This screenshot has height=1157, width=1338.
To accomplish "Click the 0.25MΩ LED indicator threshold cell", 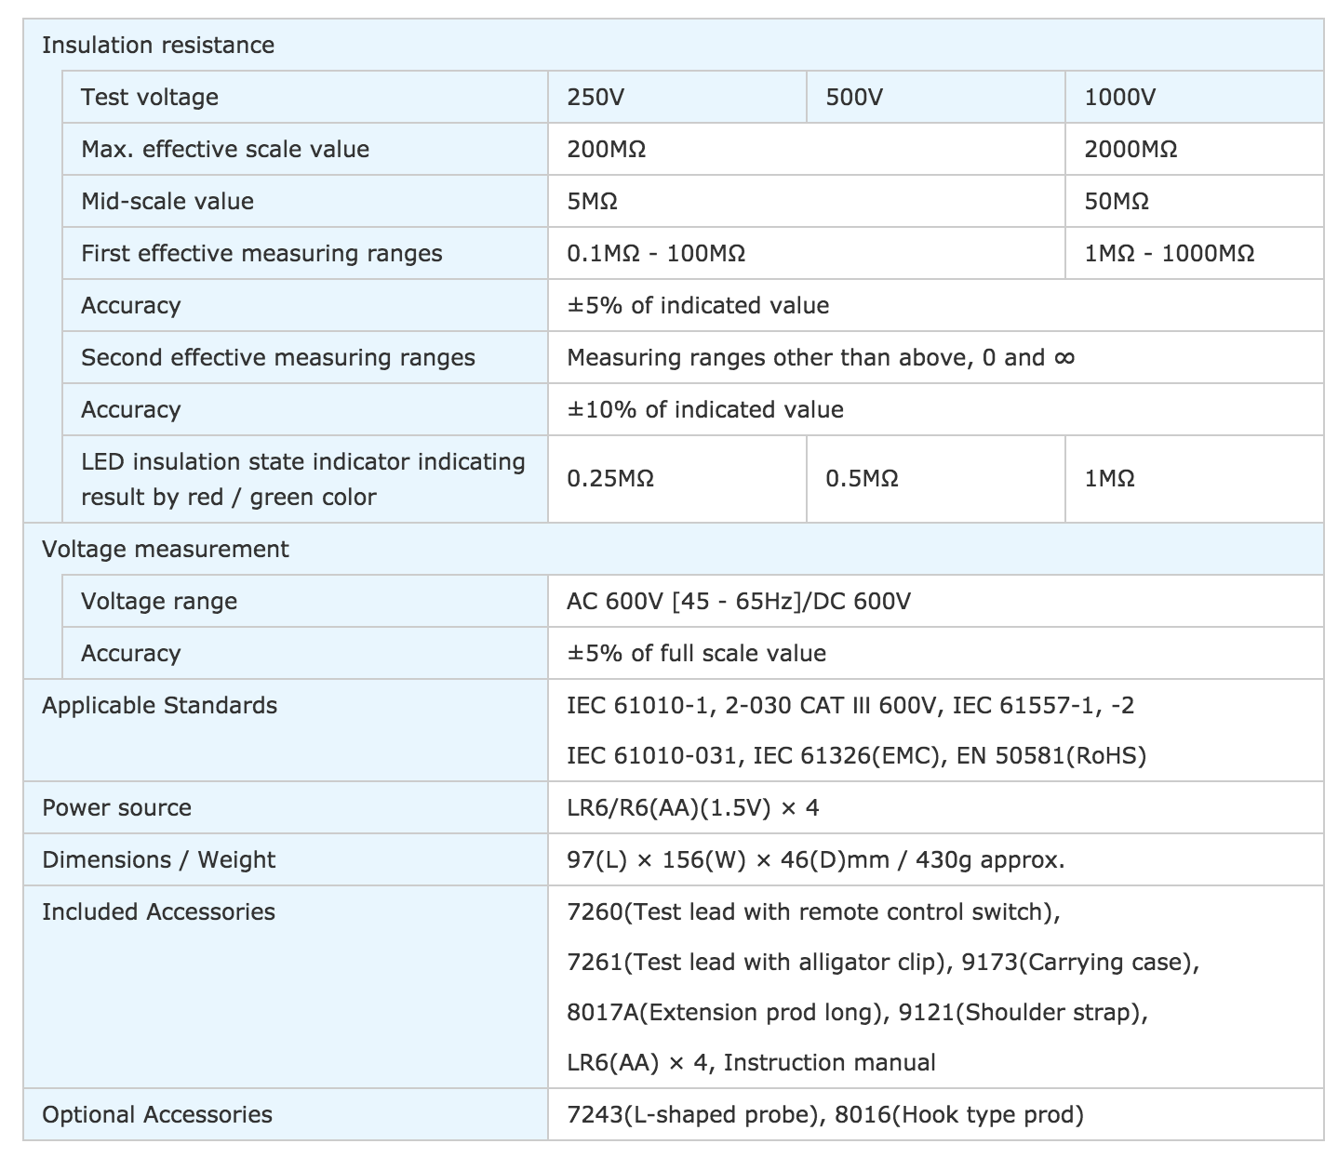I will 610,479.
